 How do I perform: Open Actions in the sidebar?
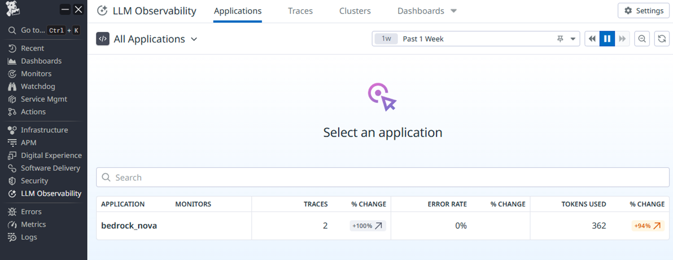coord(33,112)
